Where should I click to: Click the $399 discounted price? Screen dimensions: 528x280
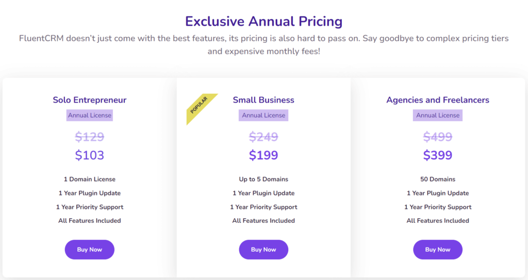coord(438,155)
